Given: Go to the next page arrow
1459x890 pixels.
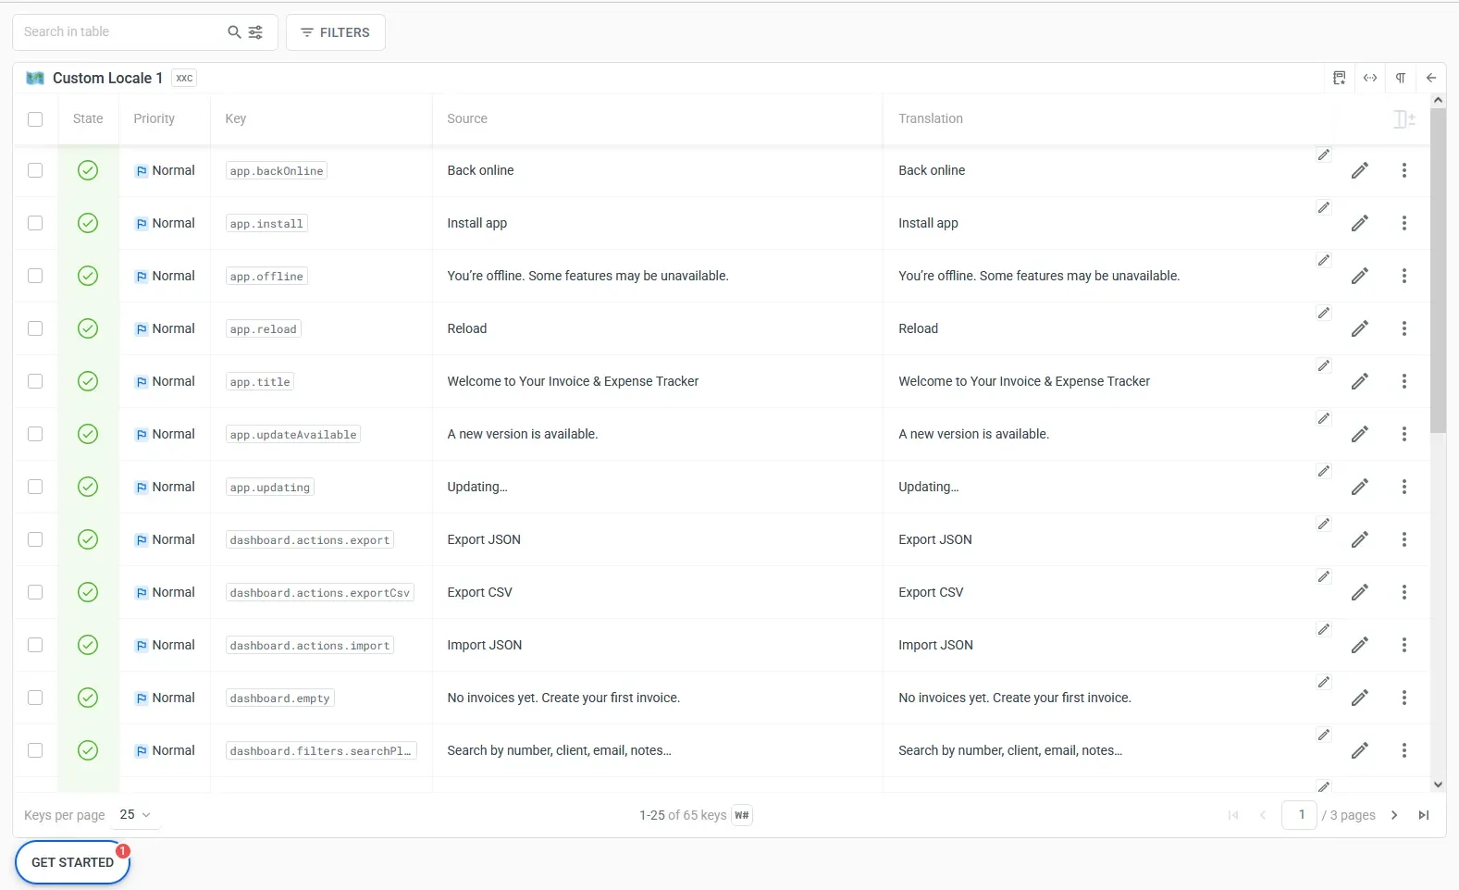Looking at the screenshot, I should click(1394, 815).
